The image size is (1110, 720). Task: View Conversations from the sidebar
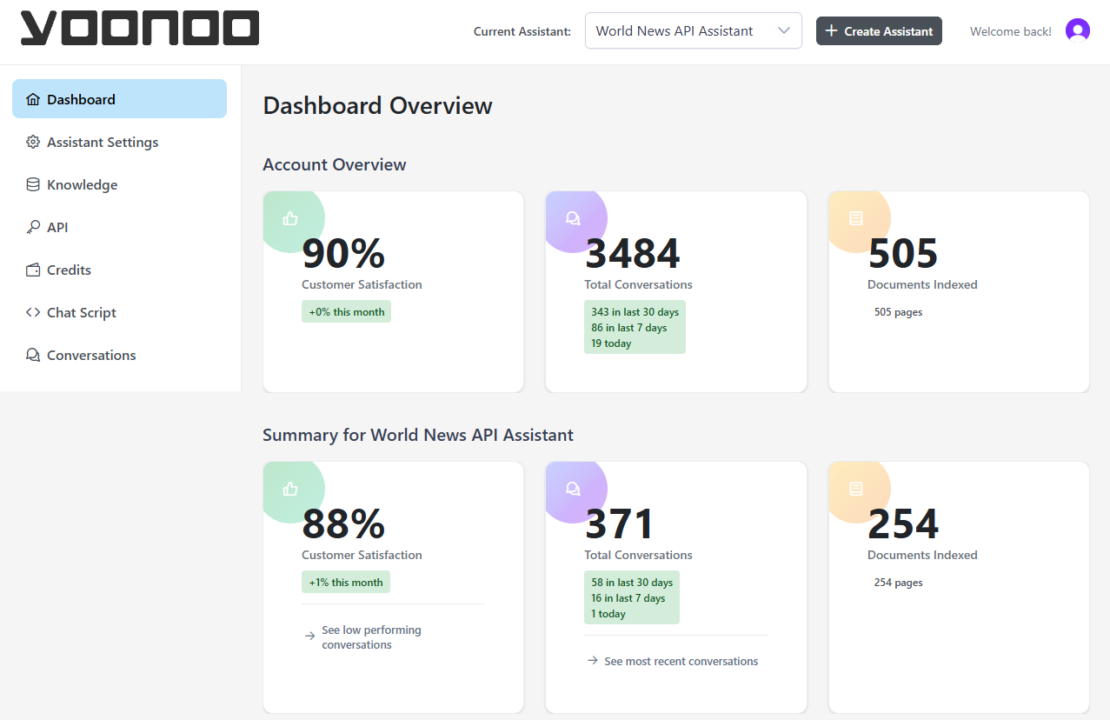(119, 355)
